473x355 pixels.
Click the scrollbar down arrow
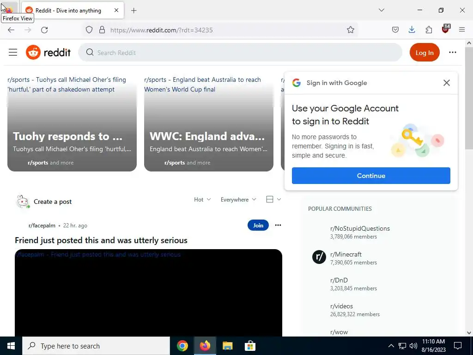[469, 333]
